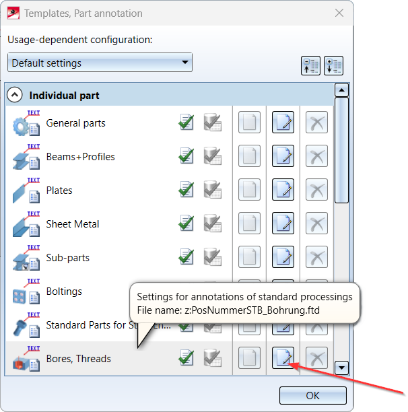
Task: Create new annotation template for General parts
Action: tap(249, 122)
